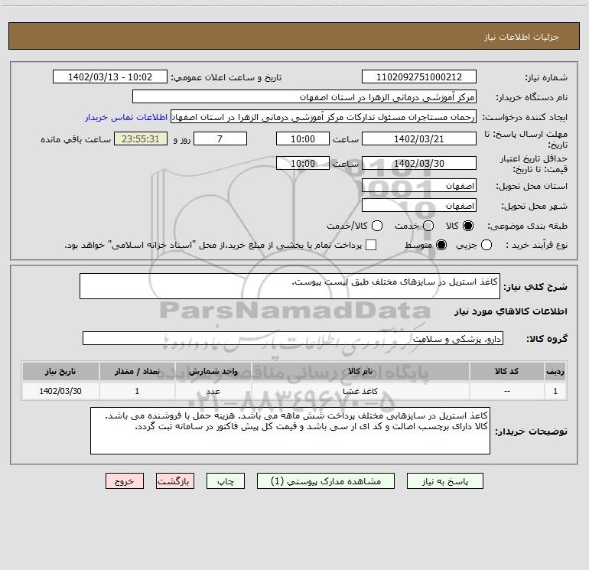The width and height of the screenshot is (589, 570).
Task: Click جزئیات اطلاعات نیاز header title
Action: pyautogui.click(x=521, y=37)
